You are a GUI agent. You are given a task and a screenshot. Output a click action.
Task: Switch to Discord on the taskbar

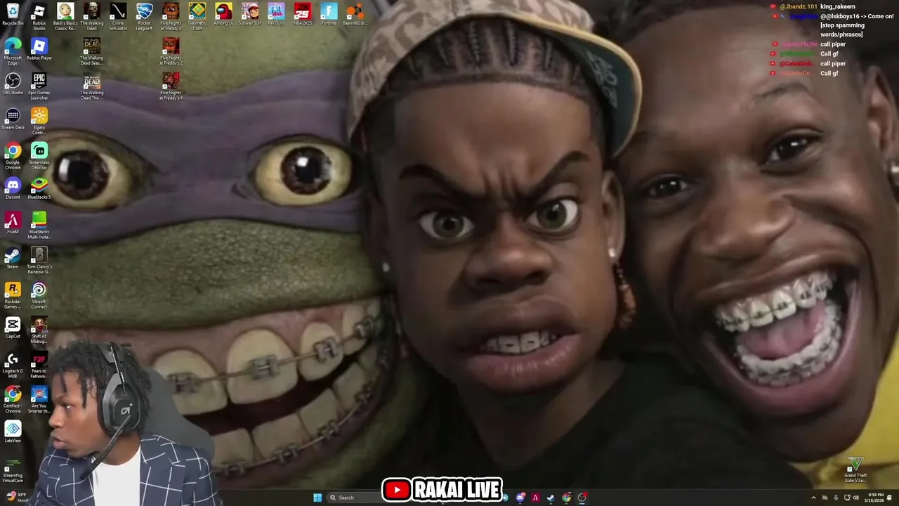[520, 498]
